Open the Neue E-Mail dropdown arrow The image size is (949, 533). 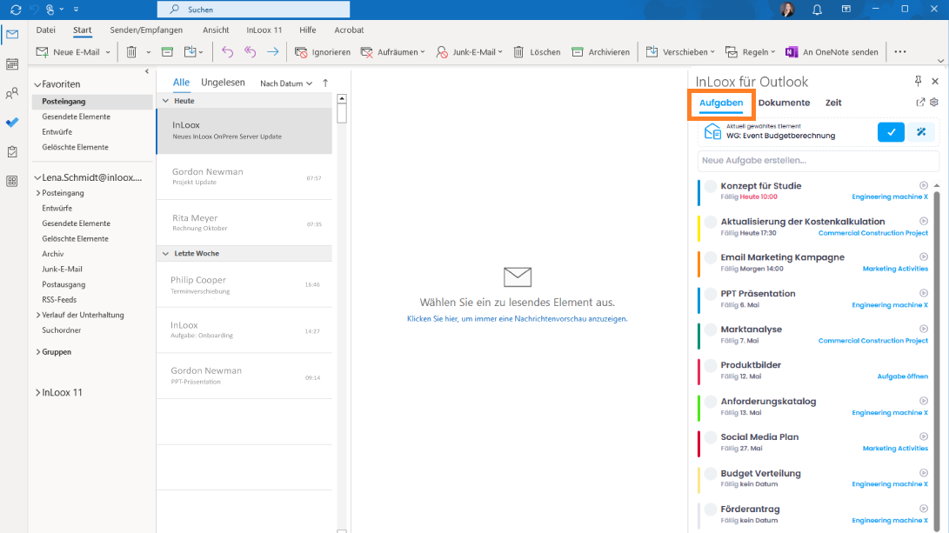pyautogui.click(x=108, y=53)
